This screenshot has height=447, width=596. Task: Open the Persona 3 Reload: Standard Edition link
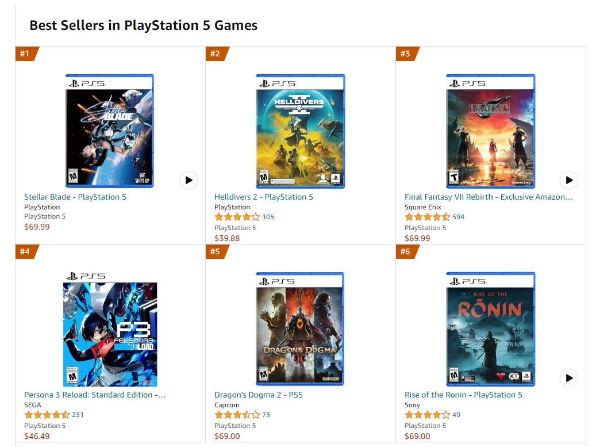click(x=95, y=395)
